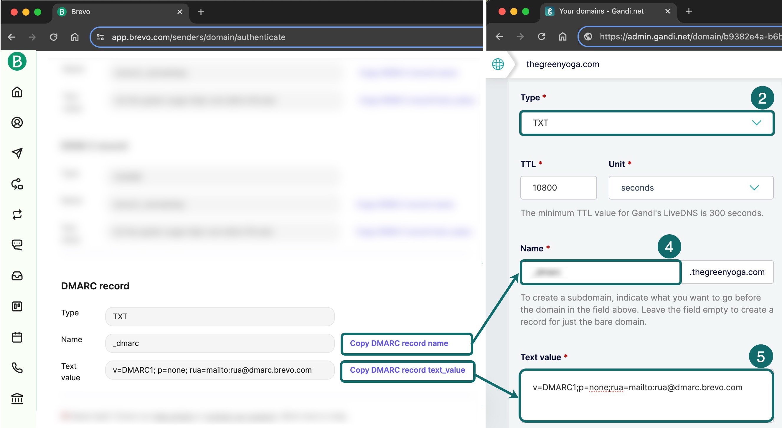Viewport: 782px width, 428px height.
Task: Click Brevo DMARC Text value field
Action: tap(220, 370)
